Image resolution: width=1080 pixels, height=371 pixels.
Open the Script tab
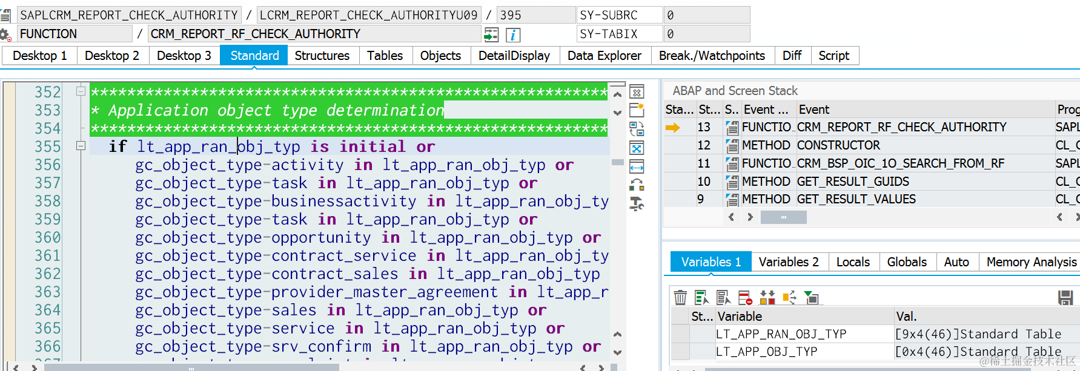834,56
